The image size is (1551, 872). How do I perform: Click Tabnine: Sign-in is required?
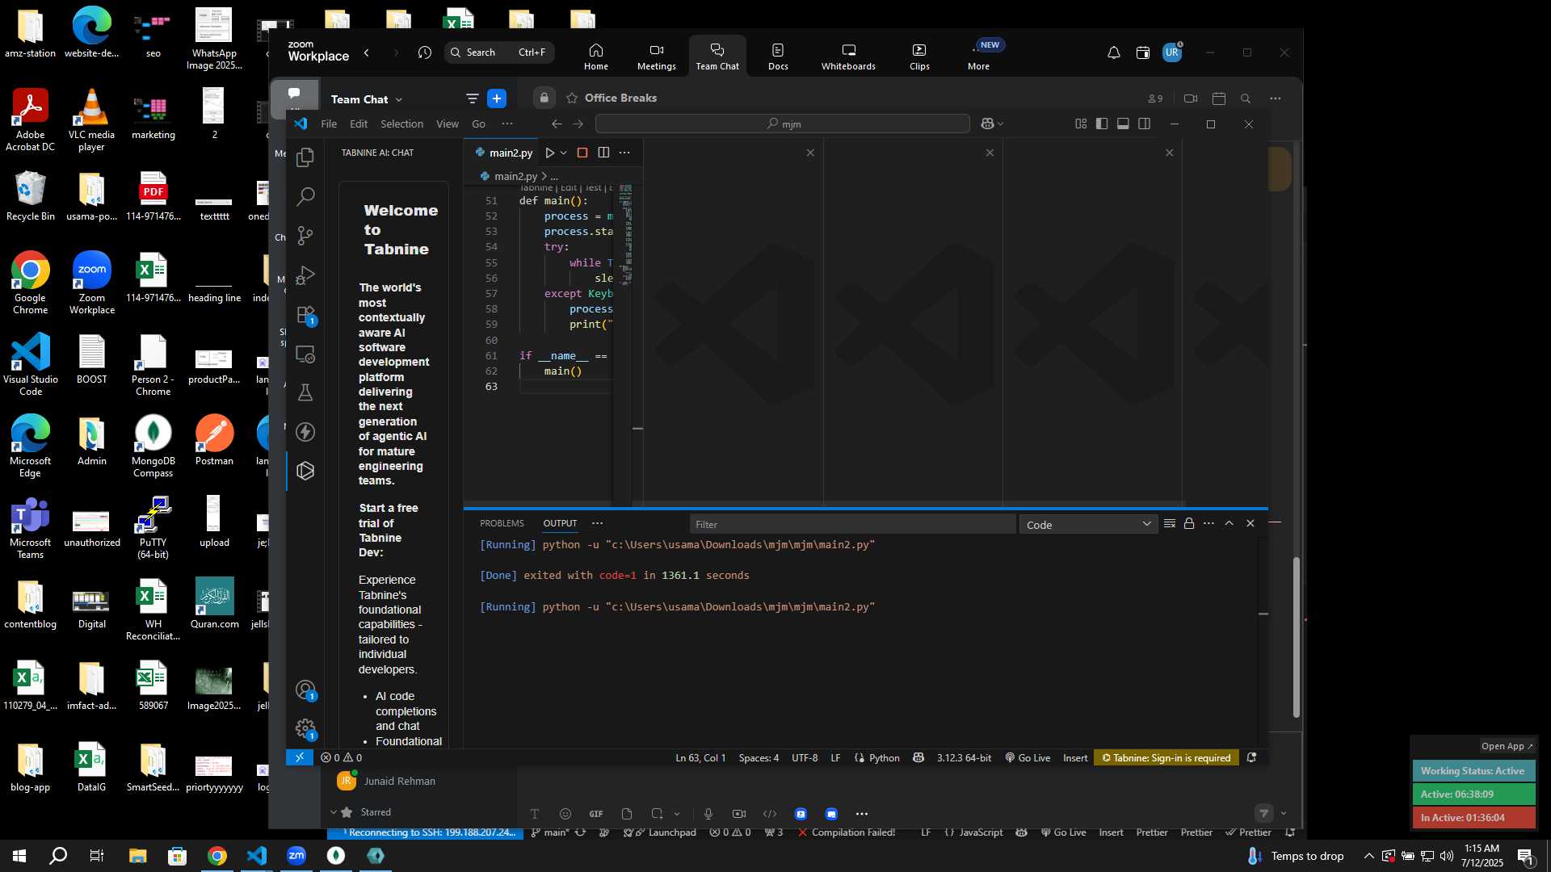click(x=1166, y=757)
